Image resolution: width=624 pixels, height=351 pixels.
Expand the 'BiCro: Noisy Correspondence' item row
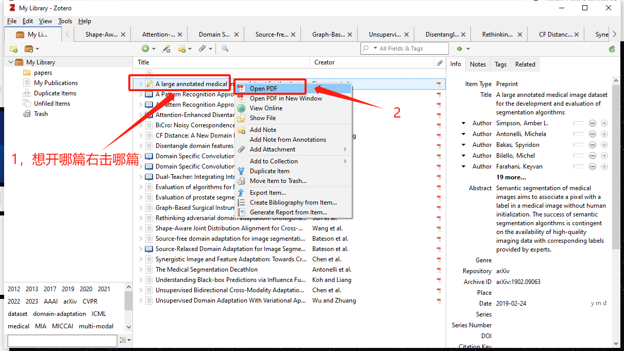141,125
